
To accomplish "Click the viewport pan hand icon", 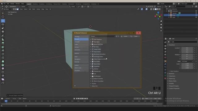I will tap(161, 24).
